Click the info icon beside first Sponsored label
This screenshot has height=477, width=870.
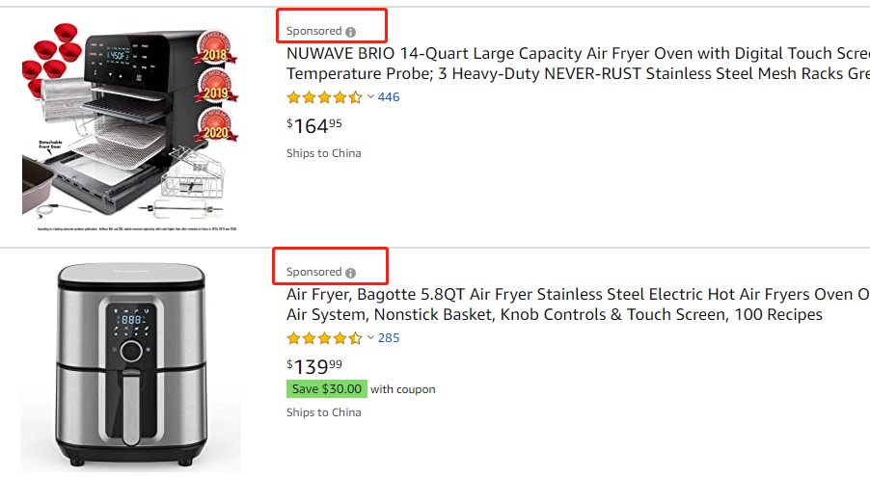click(x=351, y=31)
